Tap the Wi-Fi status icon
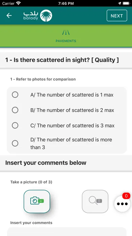132x236 pixels. click(19, 3)
